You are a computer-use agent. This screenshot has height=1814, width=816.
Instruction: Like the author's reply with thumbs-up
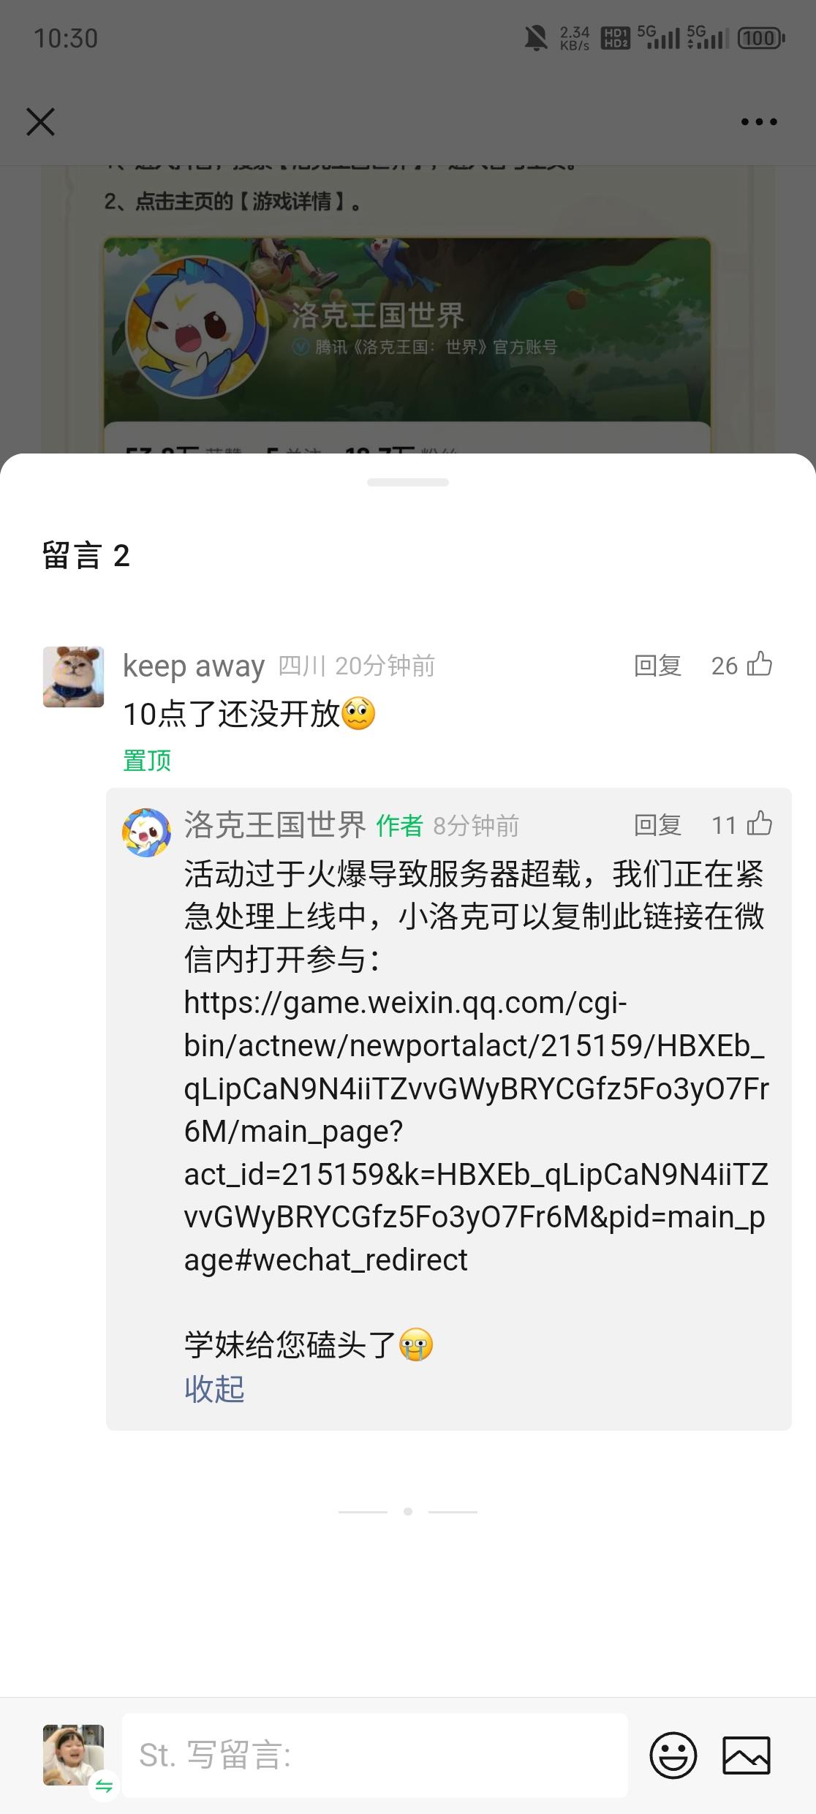[x=759, y=824]
